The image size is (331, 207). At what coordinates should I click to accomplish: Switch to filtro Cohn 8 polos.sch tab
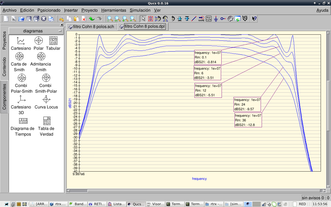click(91, 27)
